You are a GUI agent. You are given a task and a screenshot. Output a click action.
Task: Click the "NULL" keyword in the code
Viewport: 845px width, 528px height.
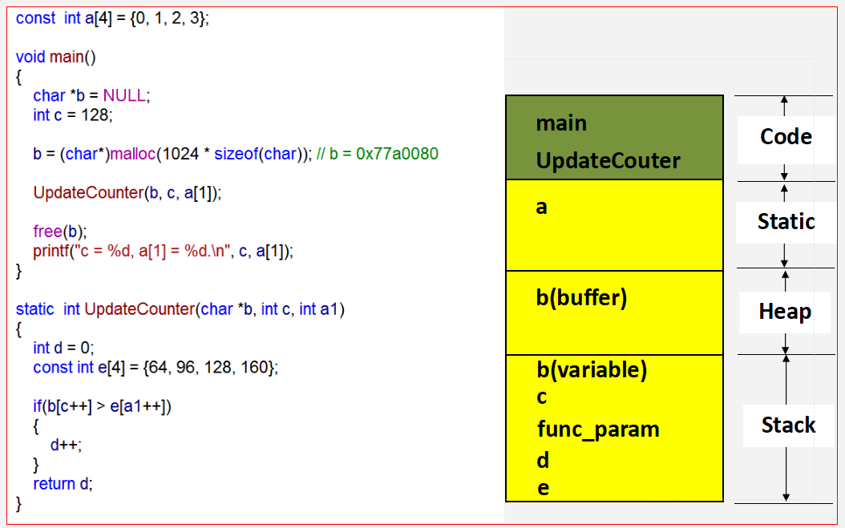pos(124,95)
